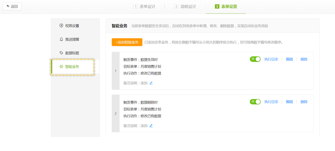Select the 表单设置 step tab

click(226, 6)
